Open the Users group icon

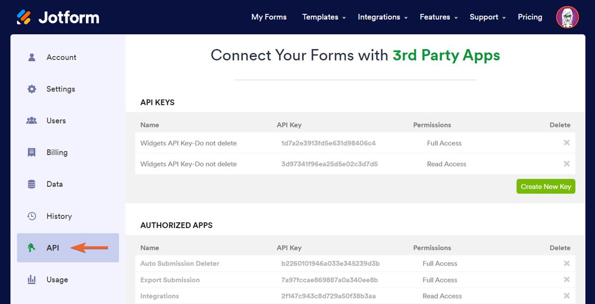pyautogui.click(x=32, y=120)
